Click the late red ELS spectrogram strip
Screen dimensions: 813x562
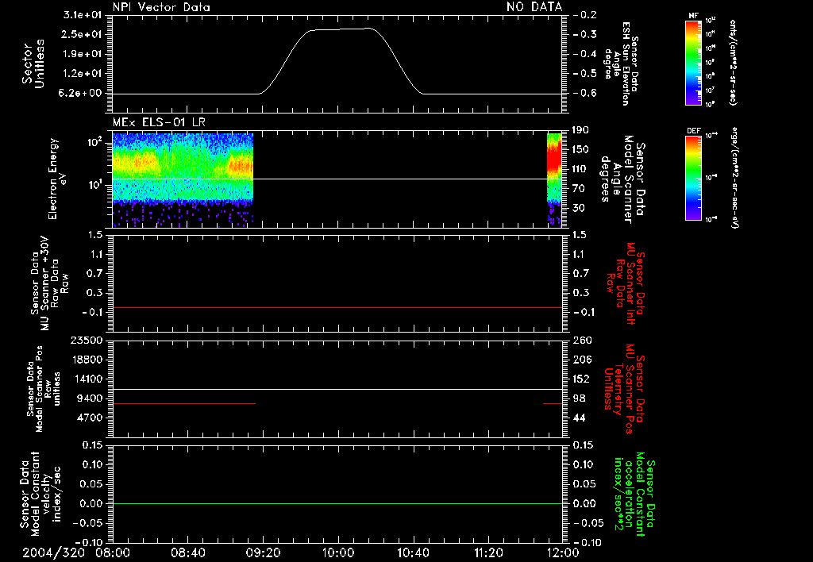pyautogui.click(x=554, y=179)
